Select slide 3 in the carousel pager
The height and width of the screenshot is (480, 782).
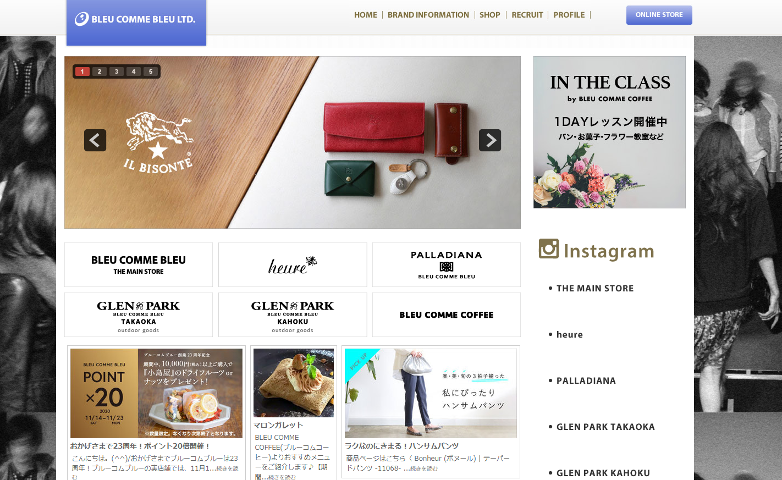point(117,71)
